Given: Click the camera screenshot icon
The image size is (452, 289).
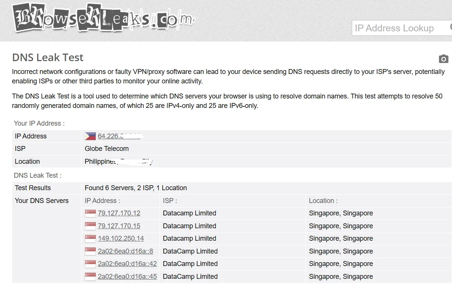Looking at the screenshot, I should tap(444, 58).
